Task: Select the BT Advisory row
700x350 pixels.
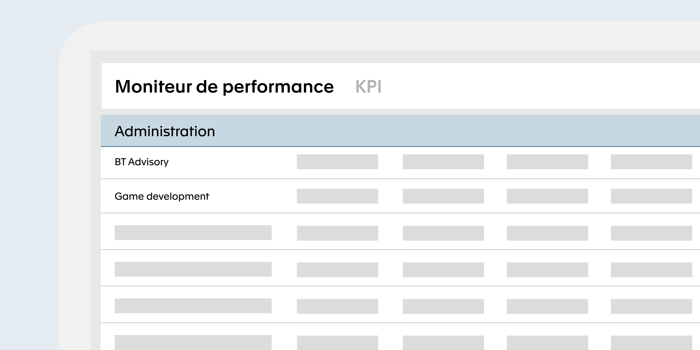Action: (400, 163)
